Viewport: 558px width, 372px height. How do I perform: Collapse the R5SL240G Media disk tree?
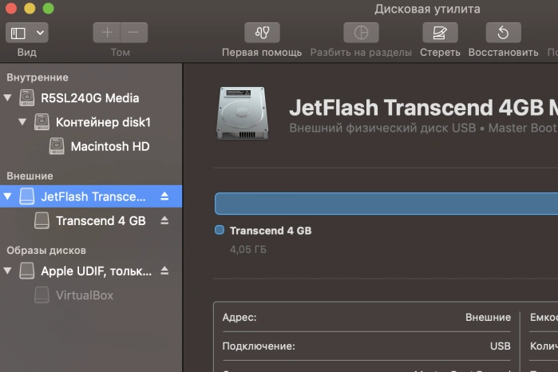[x=7, y=97]
